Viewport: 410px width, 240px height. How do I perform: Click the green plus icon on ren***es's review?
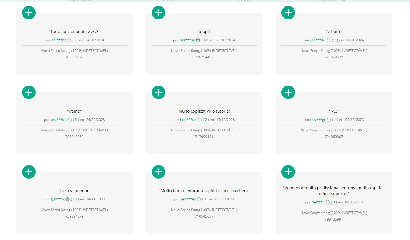(x=159, y=172)
